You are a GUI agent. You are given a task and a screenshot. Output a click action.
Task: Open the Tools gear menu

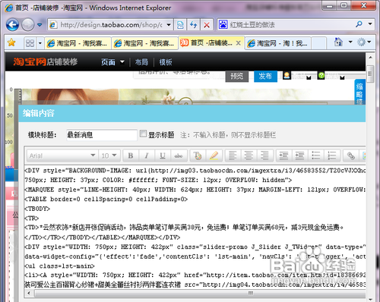point(363,42)
